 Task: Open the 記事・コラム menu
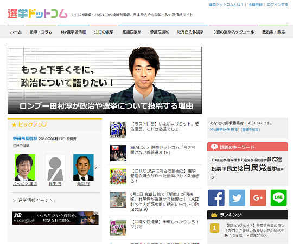click(x=41, y=32)
